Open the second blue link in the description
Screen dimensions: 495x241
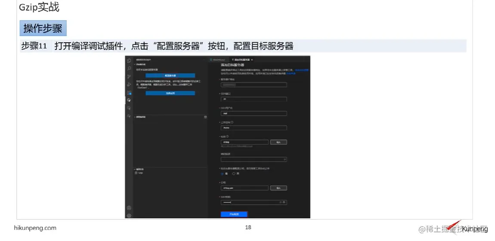[x=291, y=73]
